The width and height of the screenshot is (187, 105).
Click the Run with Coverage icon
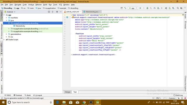pyautogui.click(x=151, y=8)
